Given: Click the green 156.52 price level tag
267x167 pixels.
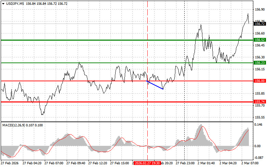Looking at the screenshot, I should 260,40.
